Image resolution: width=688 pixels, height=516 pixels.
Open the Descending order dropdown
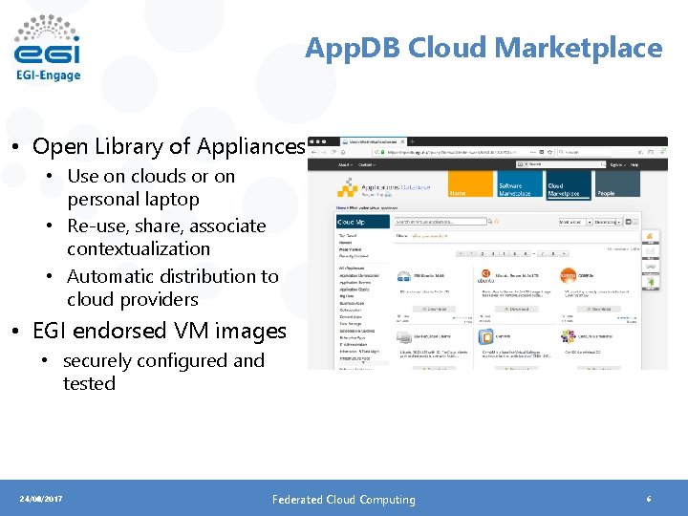[x=608, y=222]
